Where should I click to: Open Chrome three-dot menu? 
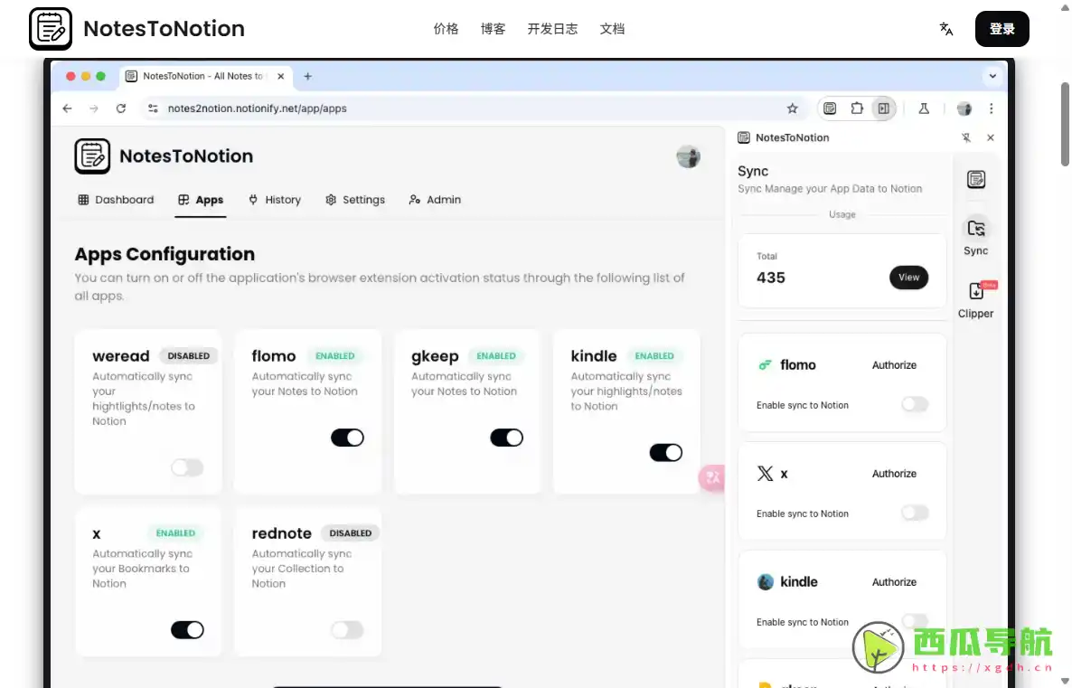coord(991,108)
